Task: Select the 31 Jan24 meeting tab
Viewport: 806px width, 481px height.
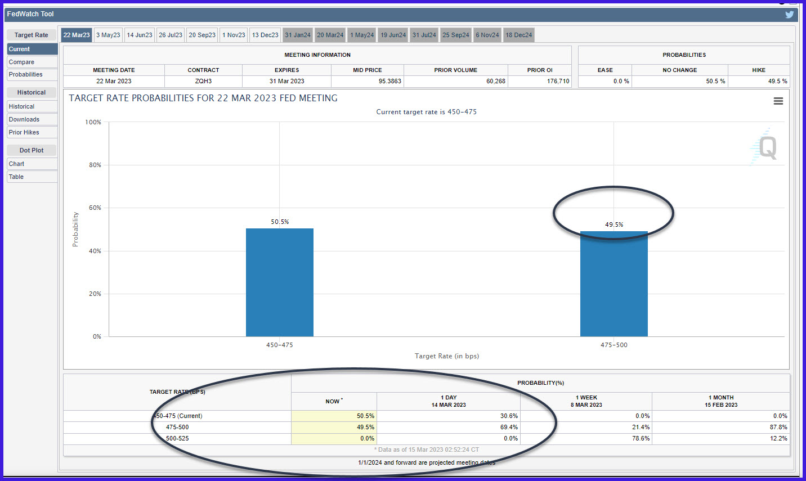Action: (298, 35)
